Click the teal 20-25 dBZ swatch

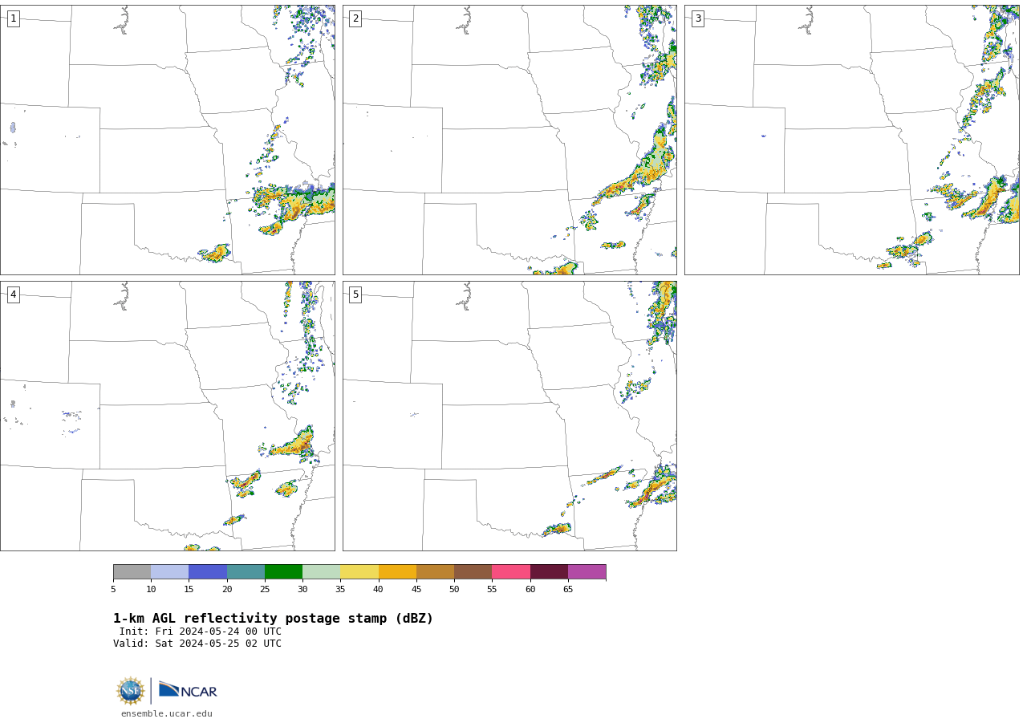[246, 572]
